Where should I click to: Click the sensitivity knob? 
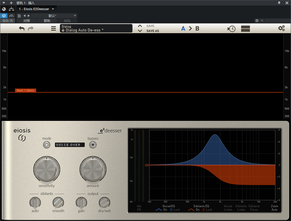tap(46, 169)
